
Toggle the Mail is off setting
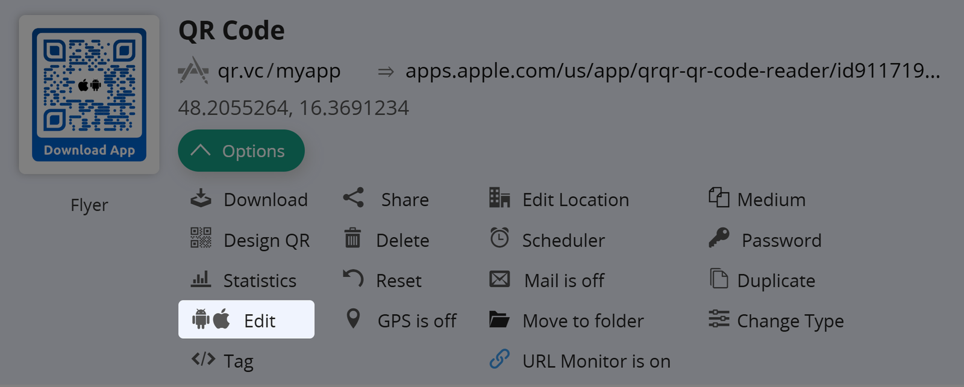pyautogui.click(x=564, y=280)
